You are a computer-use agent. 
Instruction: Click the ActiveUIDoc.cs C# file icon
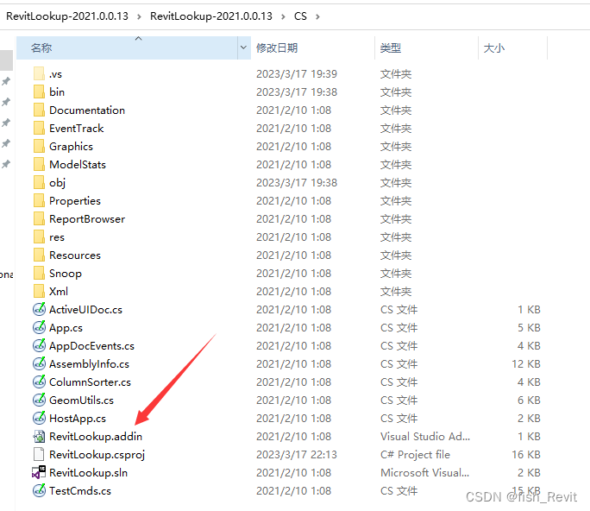click(x=39, y=309)
